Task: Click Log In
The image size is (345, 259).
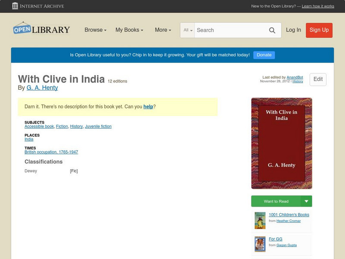Action: click(x=293, y=30)
